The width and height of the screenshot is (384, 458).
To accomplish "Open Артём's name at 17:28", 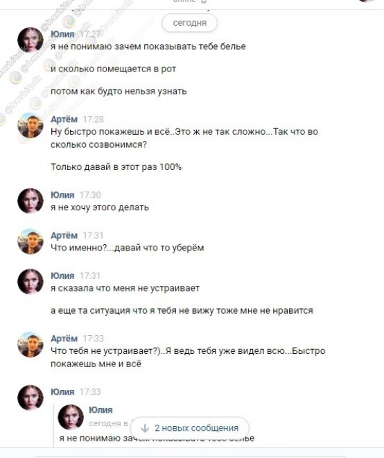I will click(x=64, y=119).
